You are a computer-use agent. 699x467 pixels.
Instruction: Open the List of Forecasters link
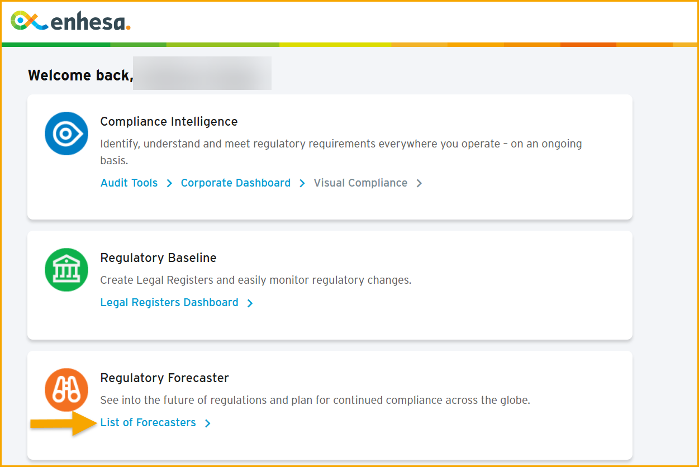[148, 422]
